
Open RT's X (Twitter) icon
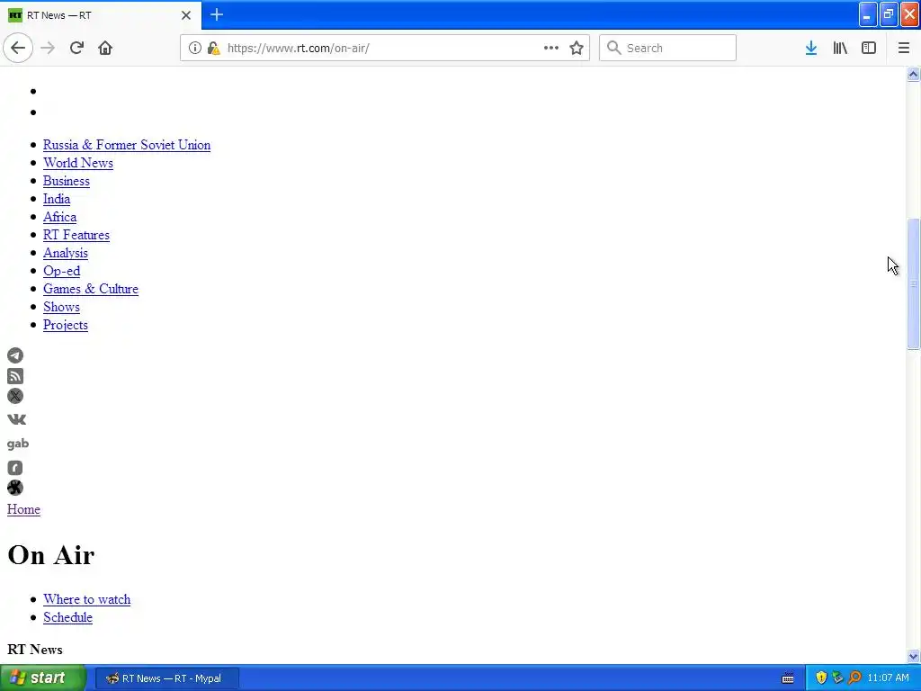15,396
